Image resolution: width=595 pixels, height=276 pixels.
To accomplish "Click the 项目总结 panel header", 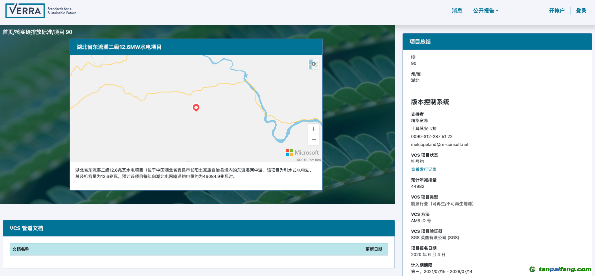I will pos(420,42).
